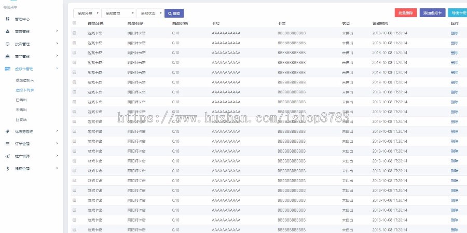
Task: Expand the 推广管理 chevron
Action: 57,156
